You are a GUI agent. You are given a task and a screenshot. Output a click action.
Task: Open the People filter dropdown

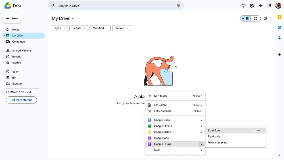(79, 28)
